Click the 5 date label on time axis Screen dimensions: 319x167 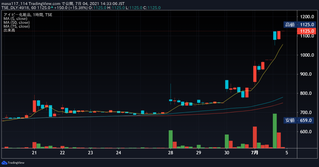287,153
